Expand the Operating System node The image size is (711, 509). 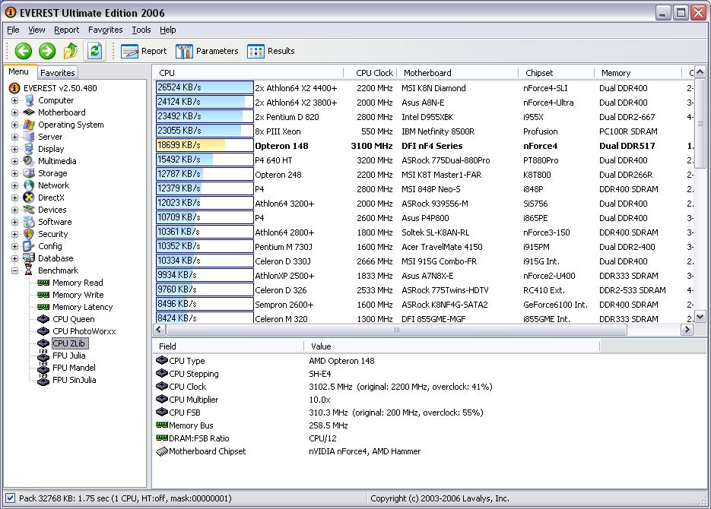tap(15, 125)
